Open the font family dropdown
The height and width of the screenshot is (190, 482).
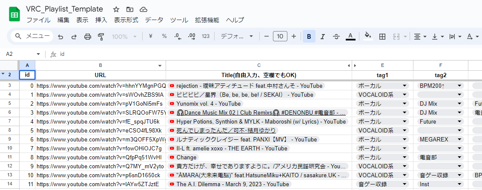(237, 37)
